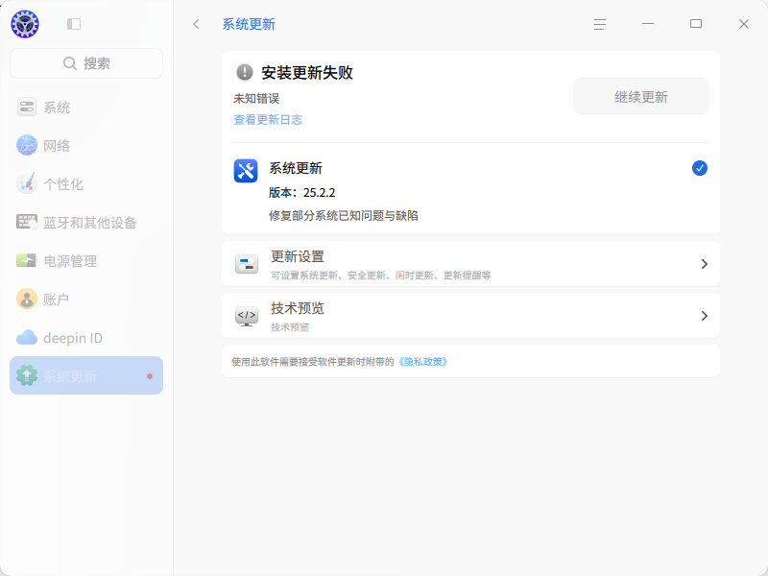Viewport: 768px width, 576px height.
Task: Click the 蓝牙和其他设备 keyboard icon
Action: point(27,222)
